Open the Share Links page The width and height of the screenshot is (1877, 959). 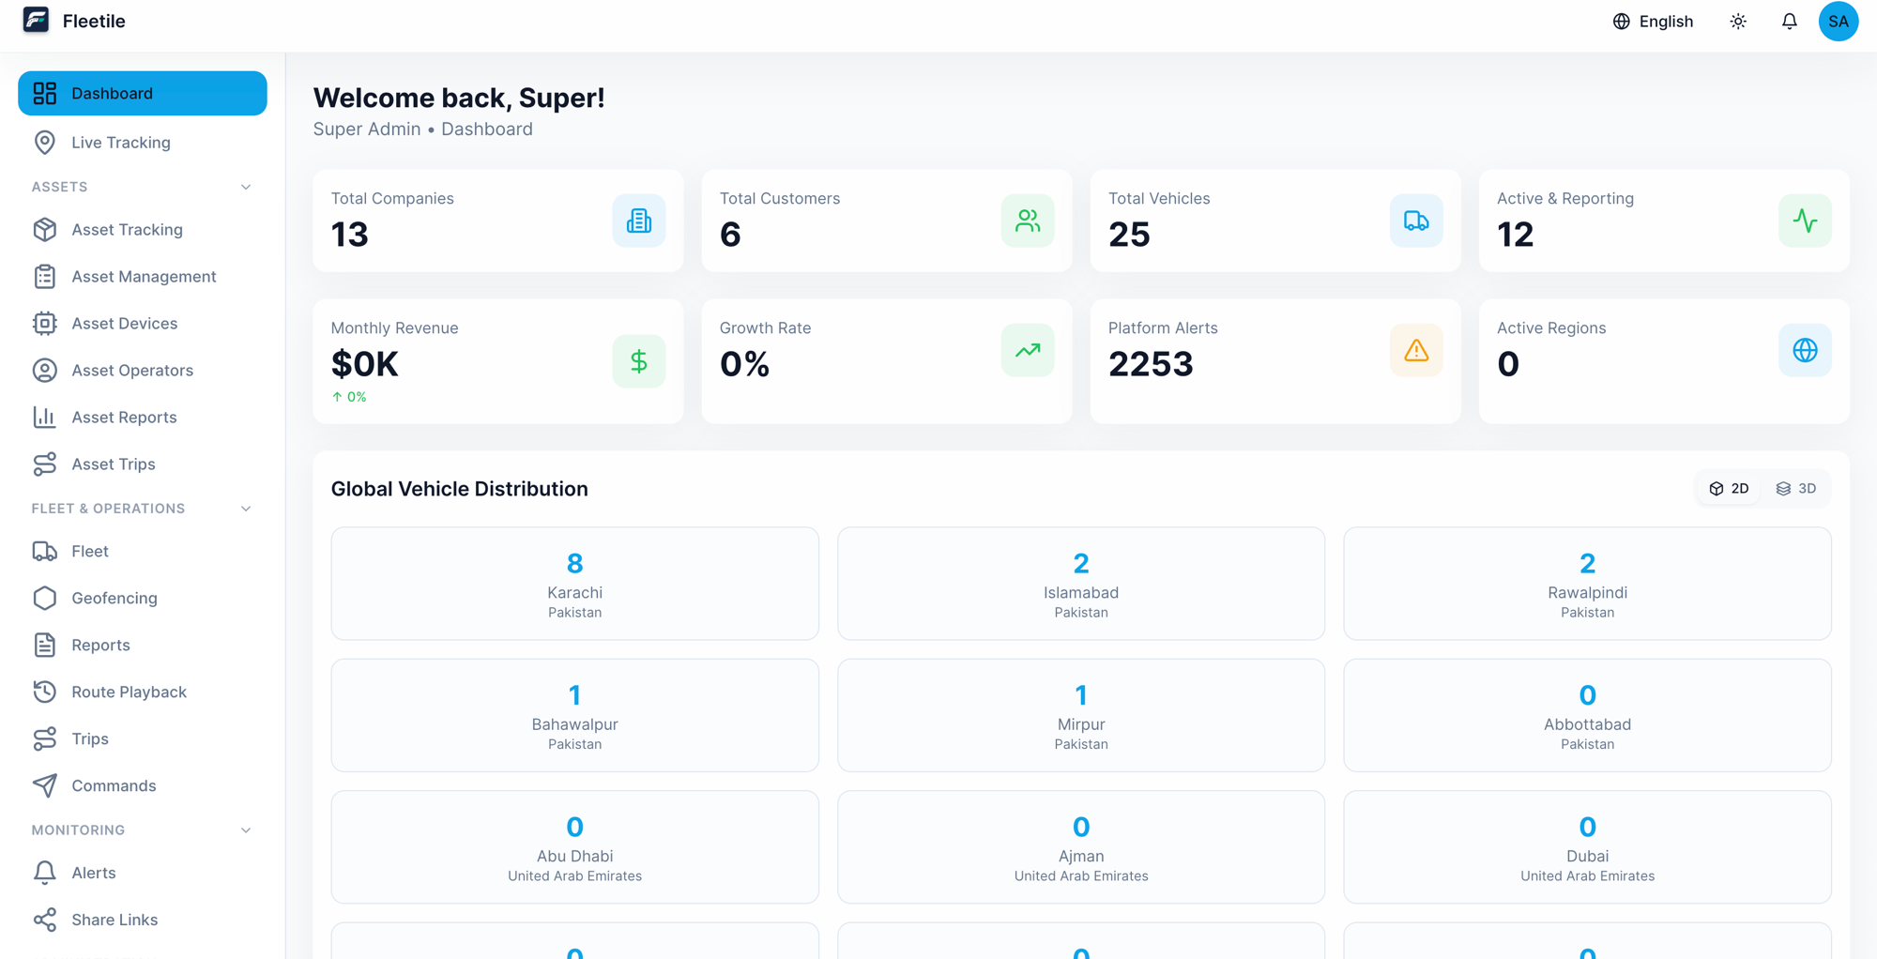[143, 920]
